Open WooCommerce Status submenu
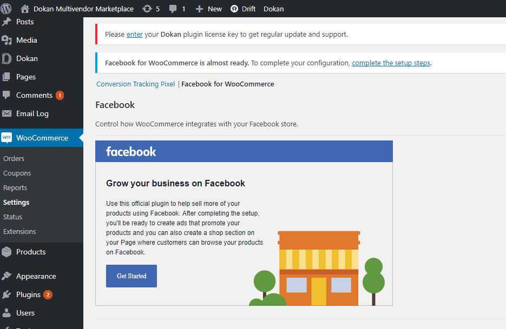The height and width of the screenshot is (329, 506). [x=12, y=217]
